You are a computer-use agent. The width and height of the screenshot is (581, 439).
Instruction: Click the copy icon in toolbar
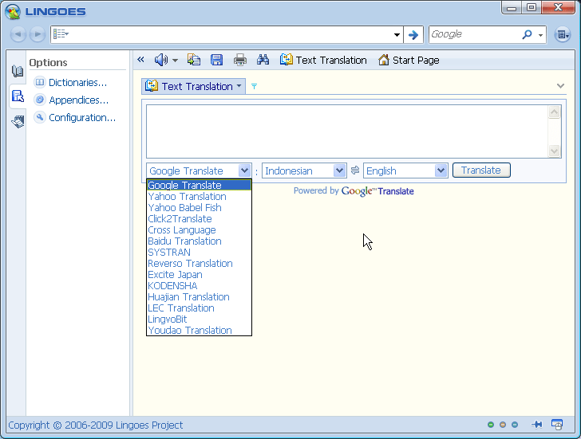194,60
